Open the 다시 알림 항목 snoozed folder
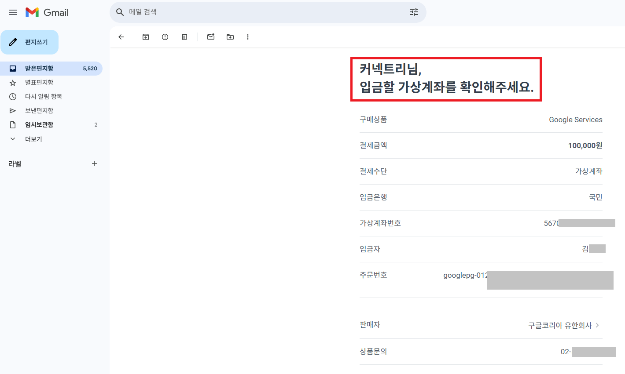The width and height of the screenshot is (625, 374). [51, 97]
